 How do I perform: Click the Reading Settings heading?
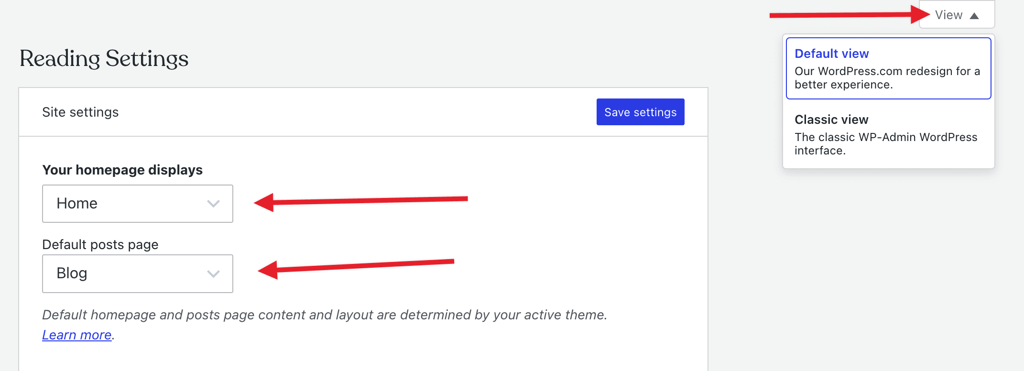(x=104, y=58)
